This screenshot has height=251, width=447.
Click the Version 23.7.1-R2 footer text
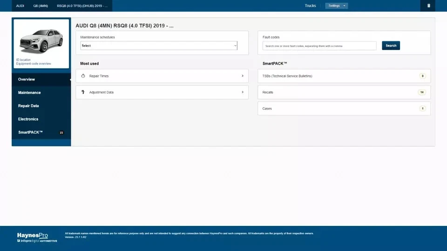point(75,237)
